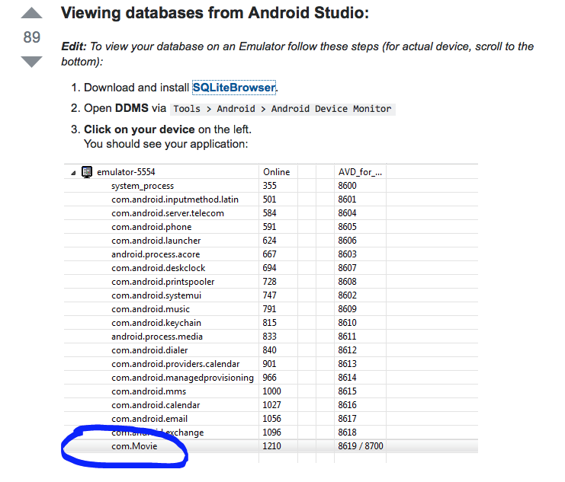Select com.android.deskclock process
This screenshot has height=482, width=565.
point(271,268)
